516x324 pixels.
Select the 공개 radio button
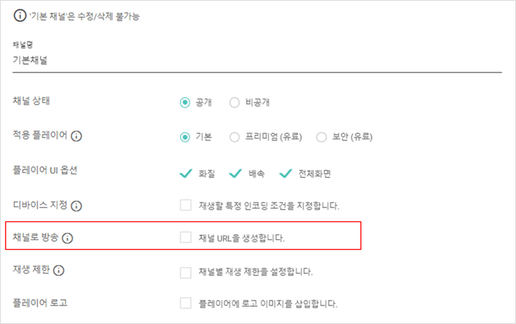point(185,103)
